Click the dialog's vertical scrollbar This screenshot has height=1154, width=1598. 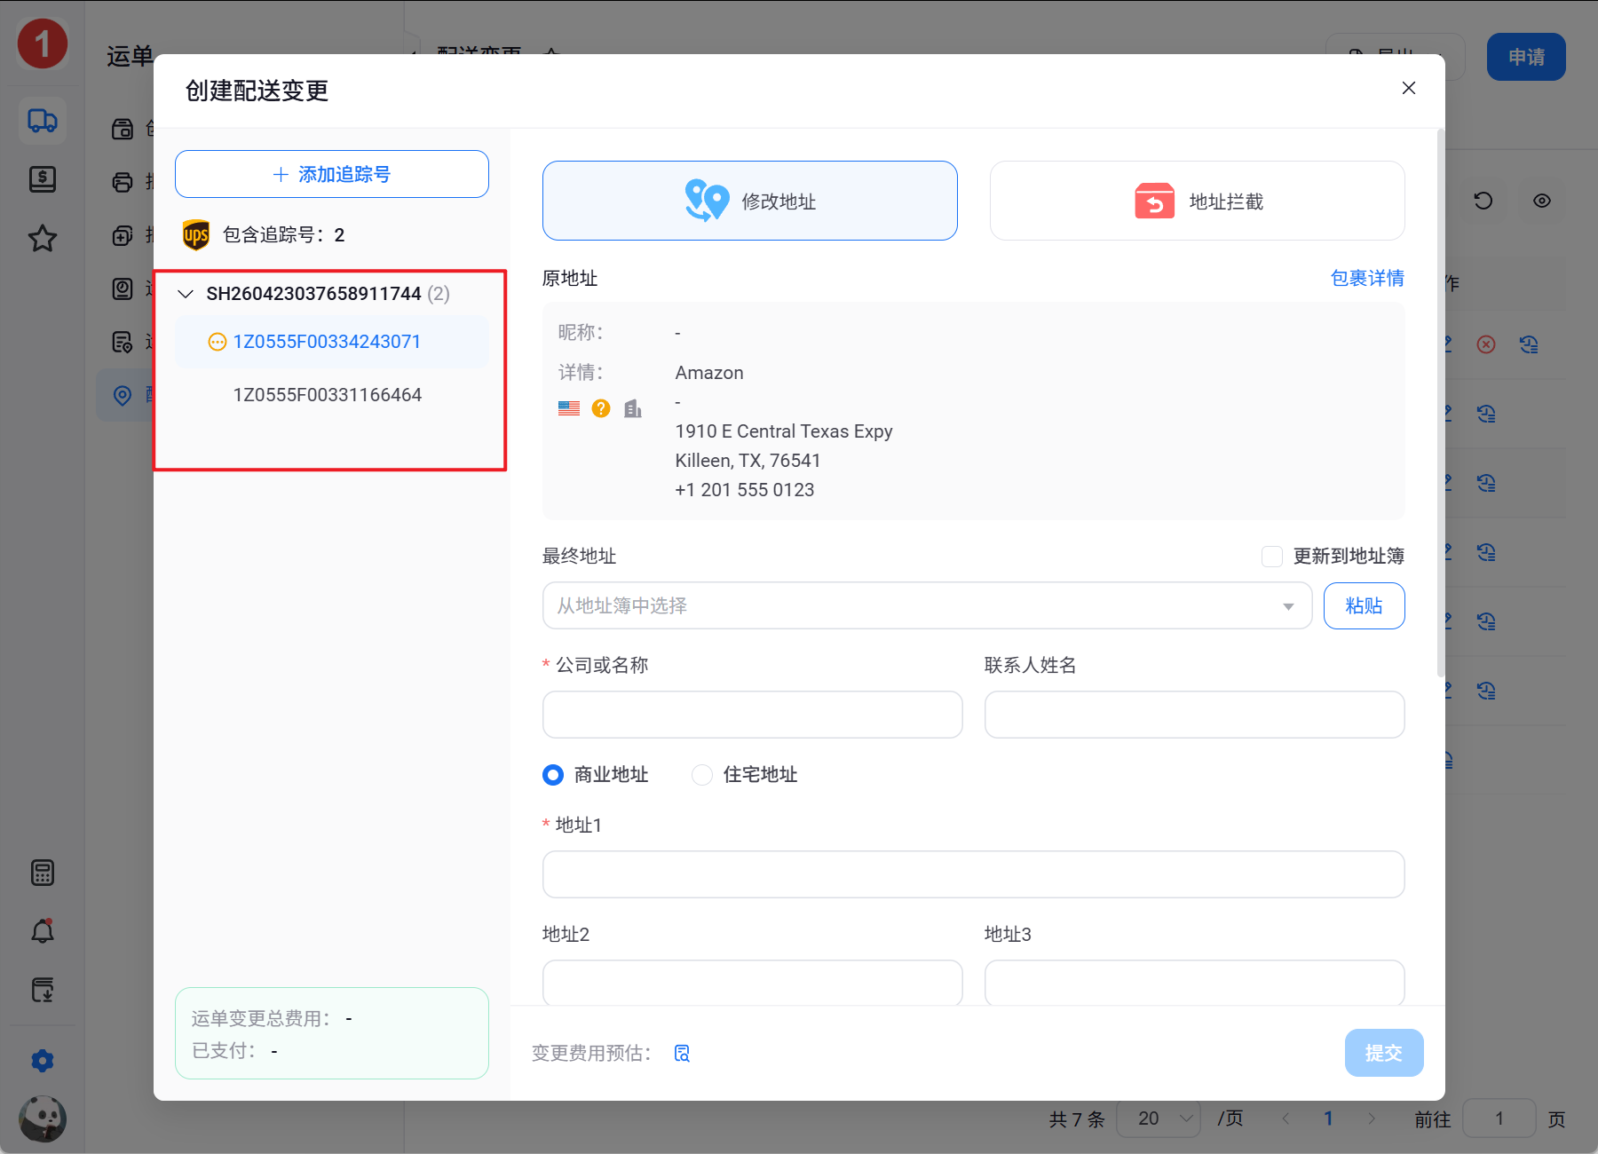1440,404
